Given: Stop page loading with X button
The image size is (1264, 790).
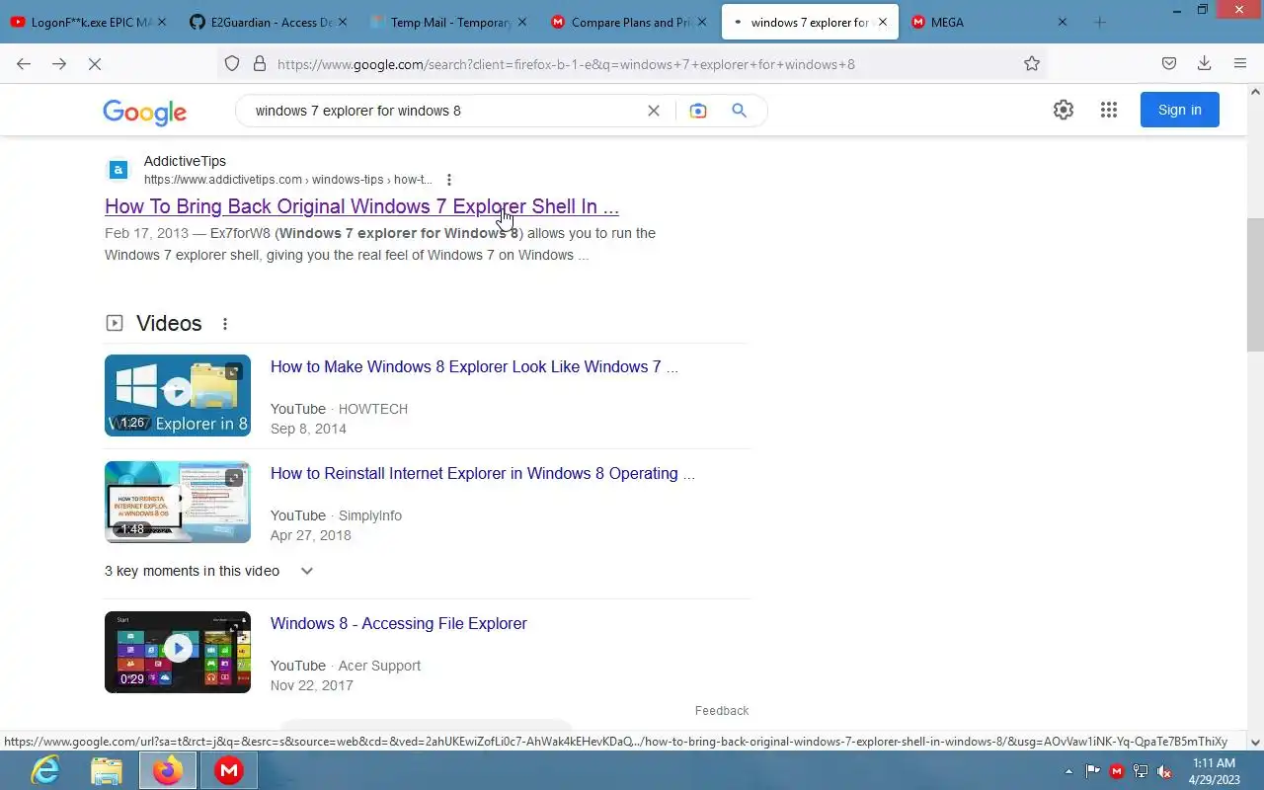Looking at the screenshot, I should 95,64.
